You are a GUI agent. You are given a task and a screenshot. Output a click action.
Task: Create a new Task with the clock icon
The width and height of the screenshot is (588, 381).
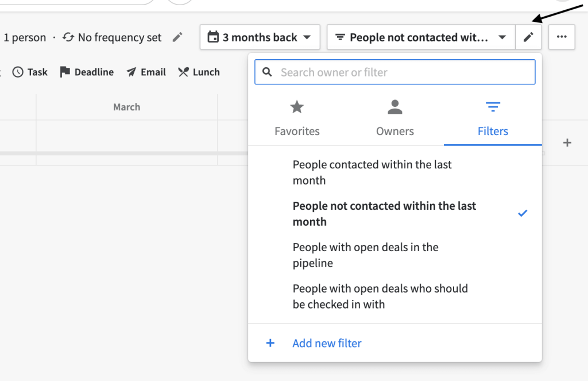pos(17,72)
